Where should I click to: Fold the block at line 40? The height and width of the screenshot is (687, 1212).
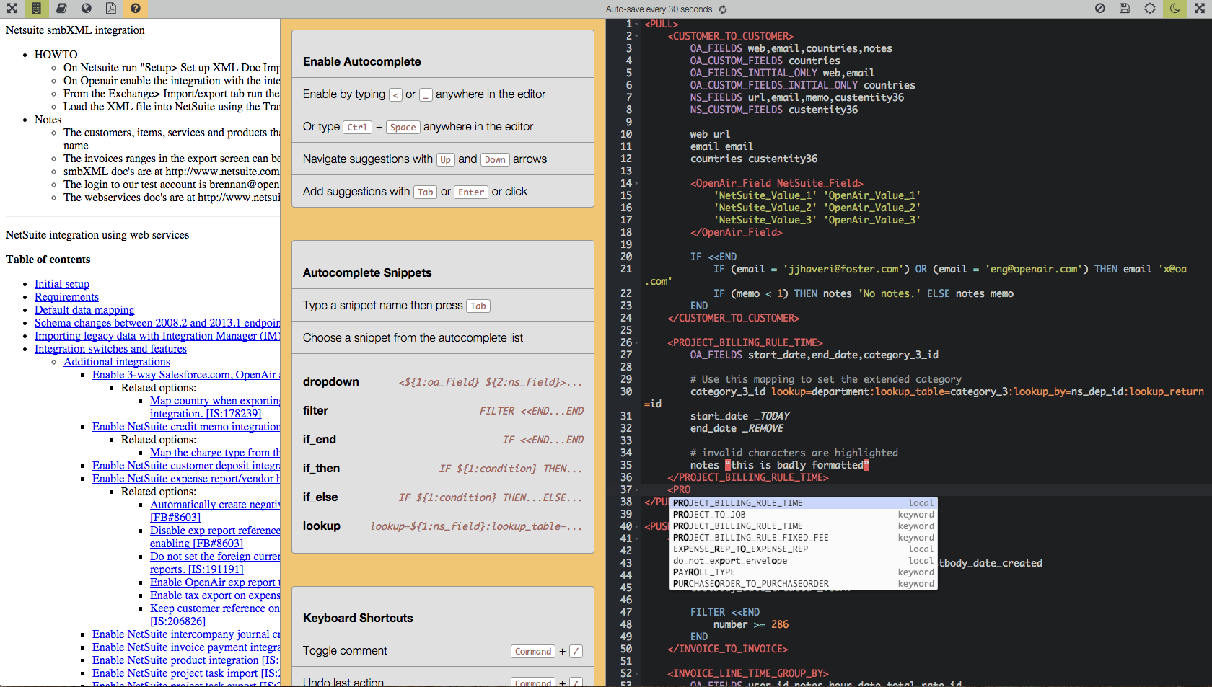(637, 527)
